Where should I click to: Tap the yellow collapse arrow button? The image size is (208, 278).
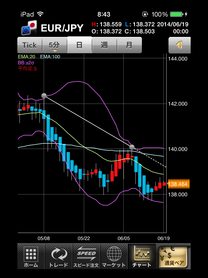point(180,45)
